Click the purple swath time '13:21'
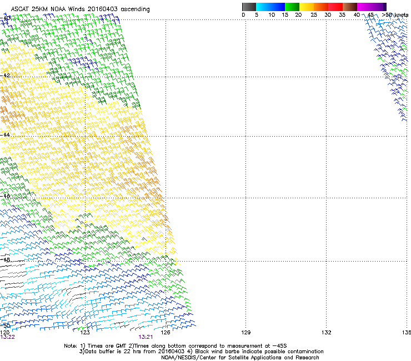This screenshot has width=411, height=361. click(x=146, y=337)
